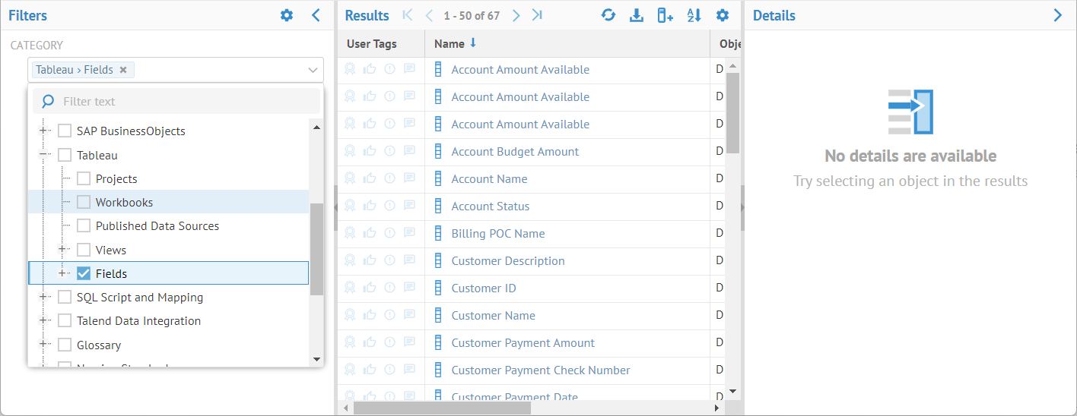Open the Account Budget Amount link
Screen dimensions: 1077x416
coord(515,152)
